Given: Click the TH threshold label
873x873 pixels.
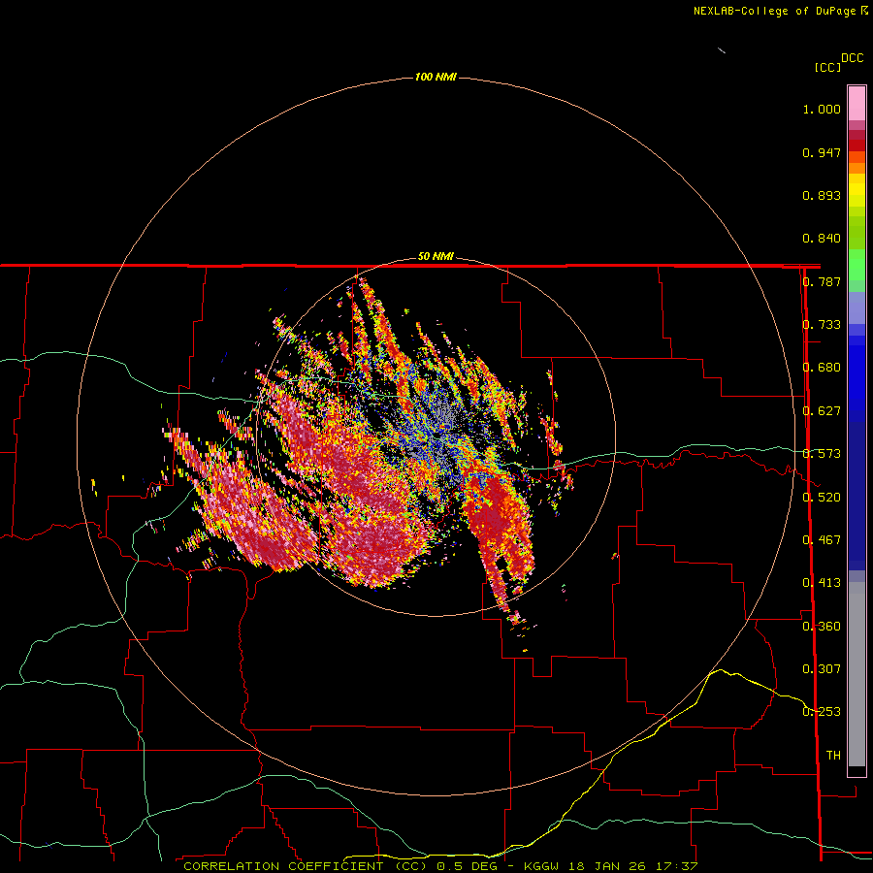Looking at the screenshot, I should click(x=833, y=755).
